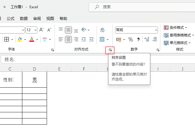The width and height of the screenshot is (195, 137).
Task: Select cell containing 男
Action: (x=34, y=80)
